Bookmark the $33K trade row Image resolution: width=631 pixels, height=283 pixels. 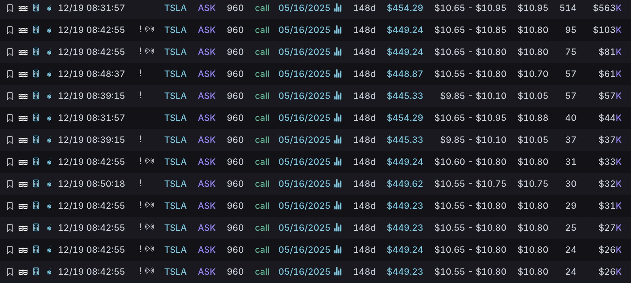[x=10, y=162]
